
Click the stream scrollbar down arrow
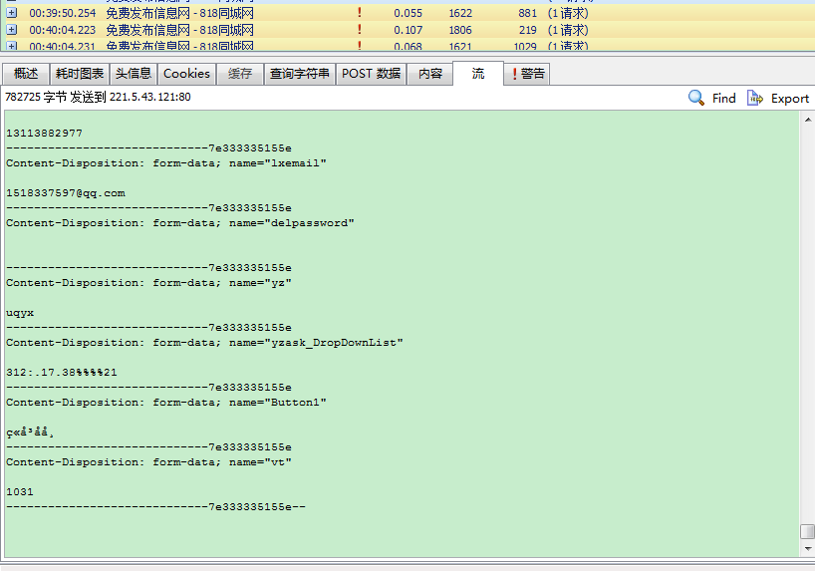click(808, 548)
